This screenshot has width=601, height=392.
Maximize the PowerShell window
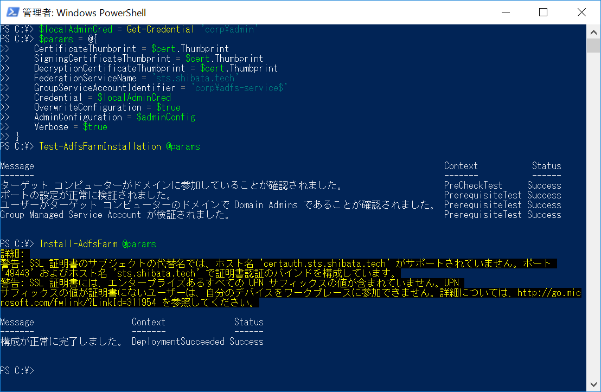point(544,12)
